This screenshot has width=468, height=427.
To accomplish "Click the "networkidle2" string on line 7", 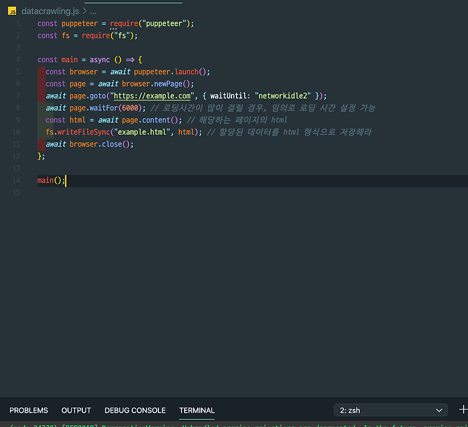I will 283,96.
